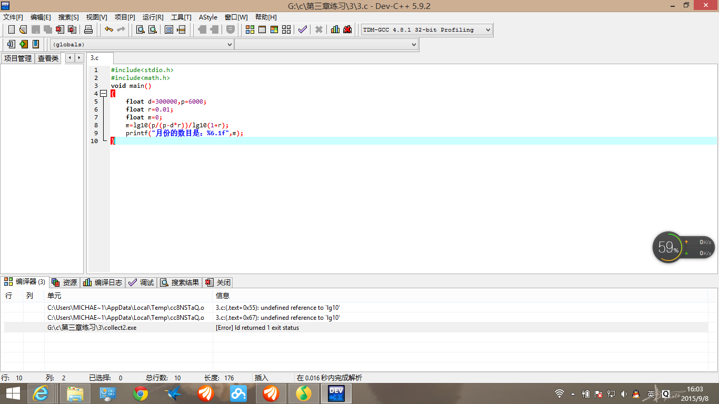Open the 视图[V] menu
719x404 pixels.
coord(96,17)
